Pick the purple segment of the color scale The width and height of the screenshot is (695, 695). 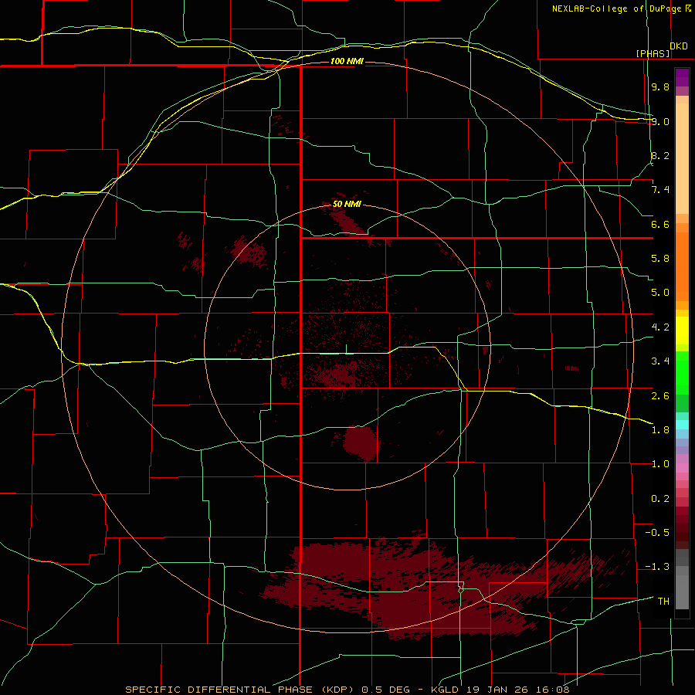click(x=682, y=77)
